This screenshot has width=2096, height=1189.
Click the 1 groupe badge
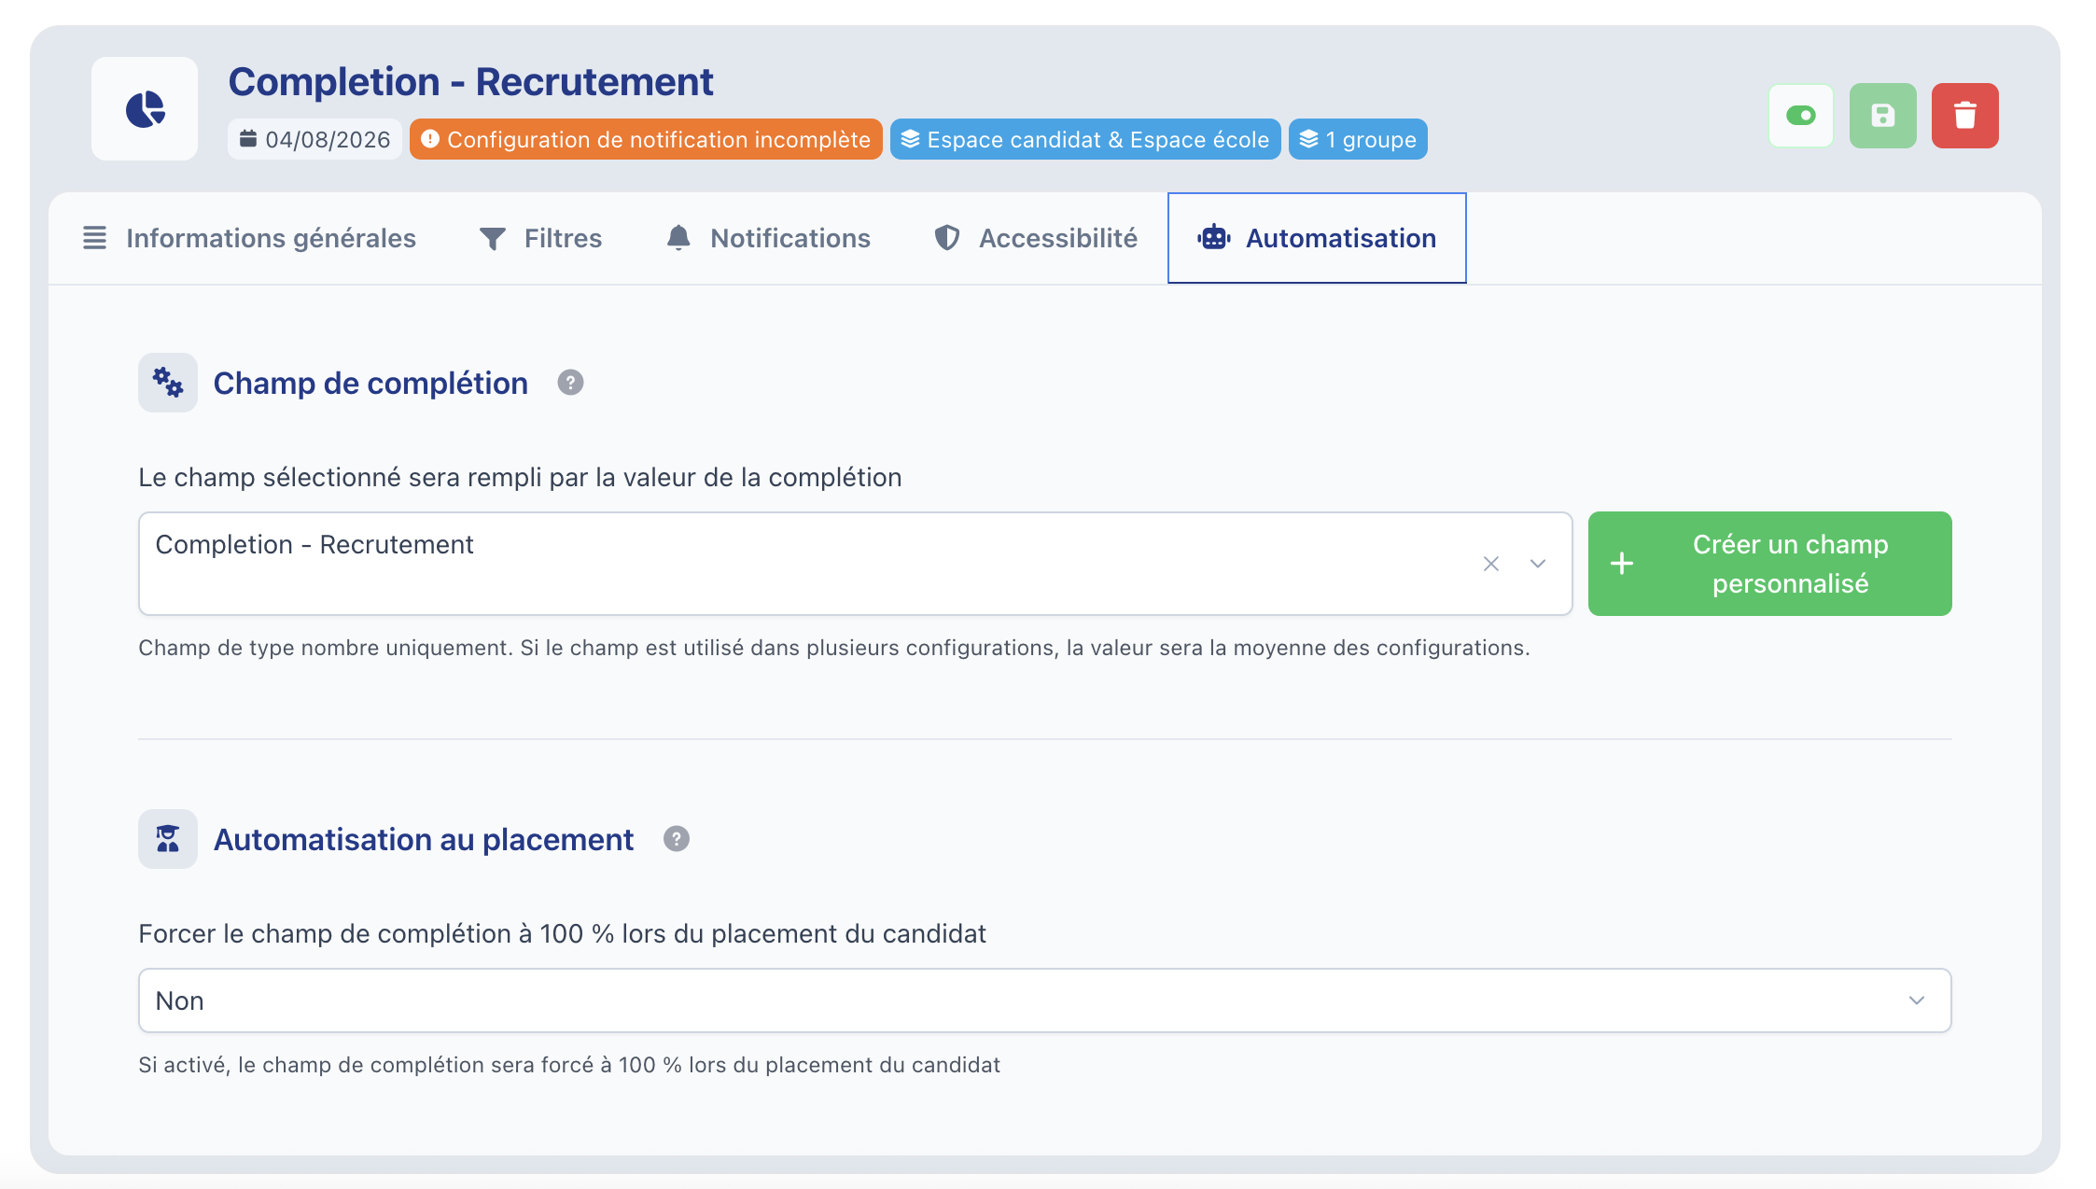[1358, 139]
